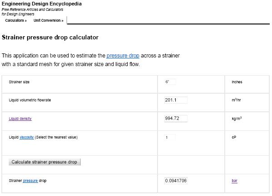Screen dimensions: 272x196
Task: Click the Liquid density value field
Action: [176, 118]
